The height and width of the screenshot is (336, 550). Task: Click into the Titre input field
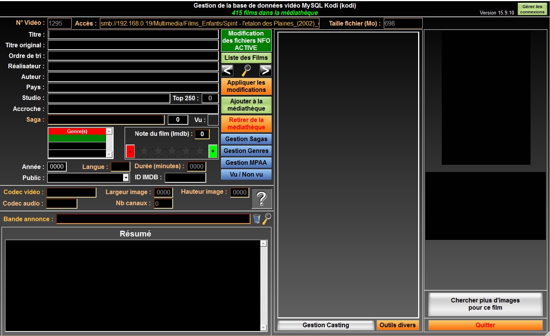(133, 34)
